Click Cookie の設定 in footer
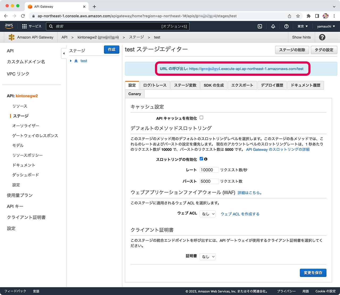Image resolution: width=340 pixels, height=295 pixels. pos(326,291)
